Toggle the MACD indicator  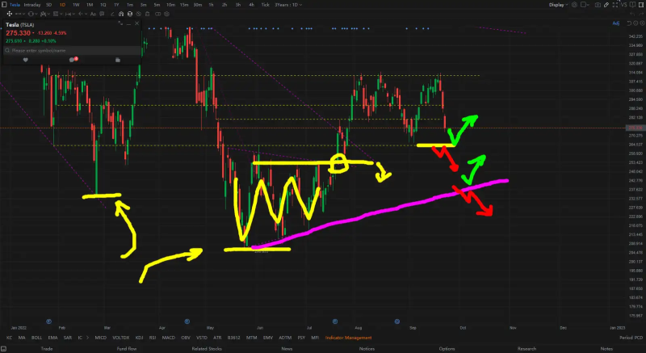[168, 338]
